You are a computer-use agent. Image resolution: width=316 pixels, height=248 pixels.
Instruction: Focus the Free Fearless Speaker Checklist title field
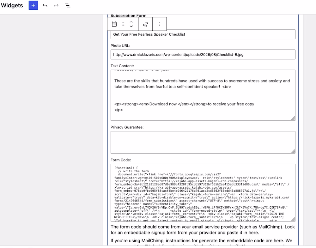tap(203, 34)
